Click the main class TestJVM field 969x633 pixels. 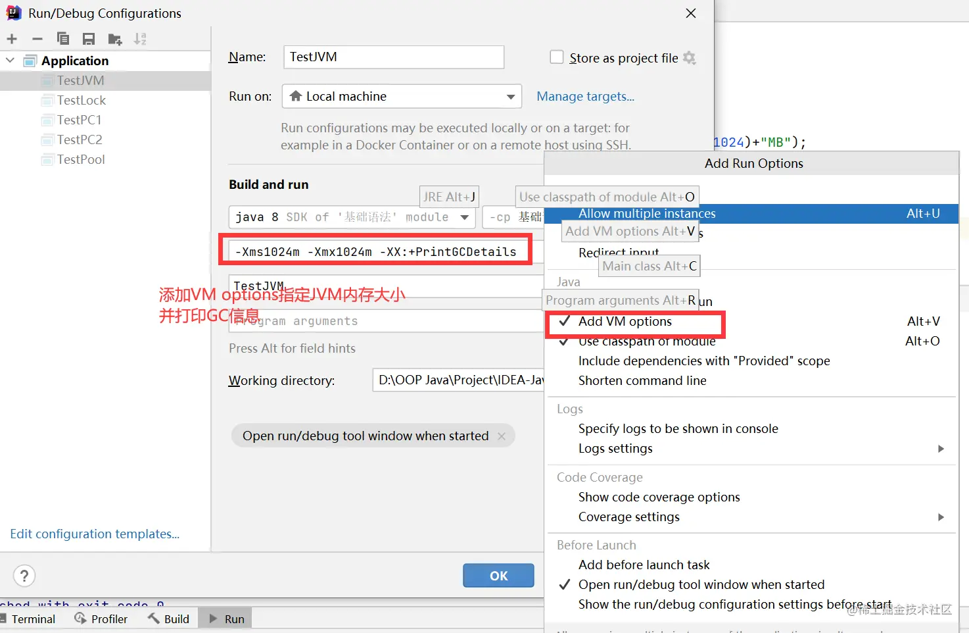pyautogui.click(x=385, y=286)
